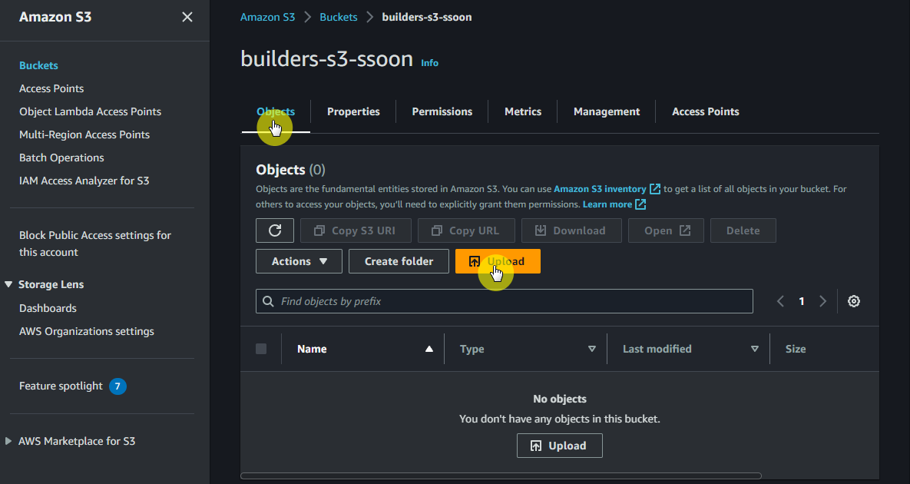910x484 pixels.
Task: Open Feature spotlight link
Action: click(61, 386)
